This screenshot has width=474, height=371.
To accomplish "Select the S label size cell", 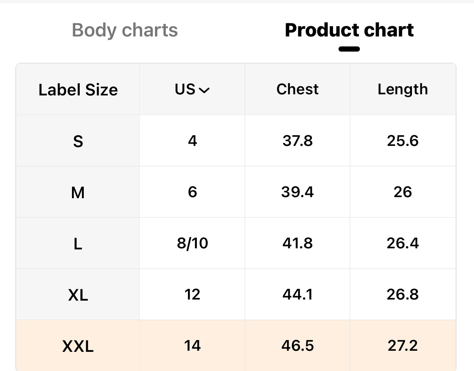I will click(78, 141).
